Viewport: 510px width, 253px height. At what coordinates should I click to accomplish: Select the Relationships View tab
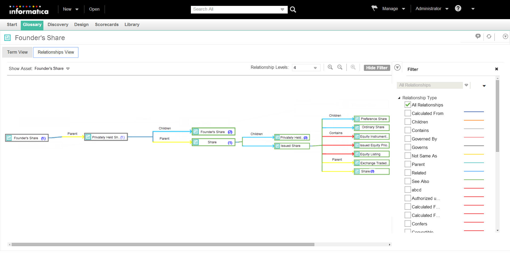pos(56,52)
